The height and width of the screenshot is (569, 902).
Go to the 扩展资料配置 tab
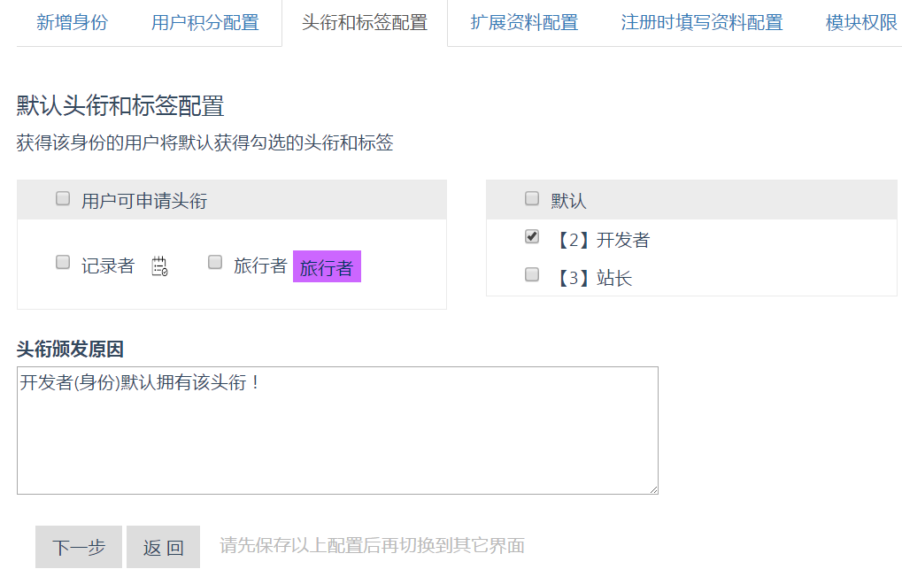point(524,22)
